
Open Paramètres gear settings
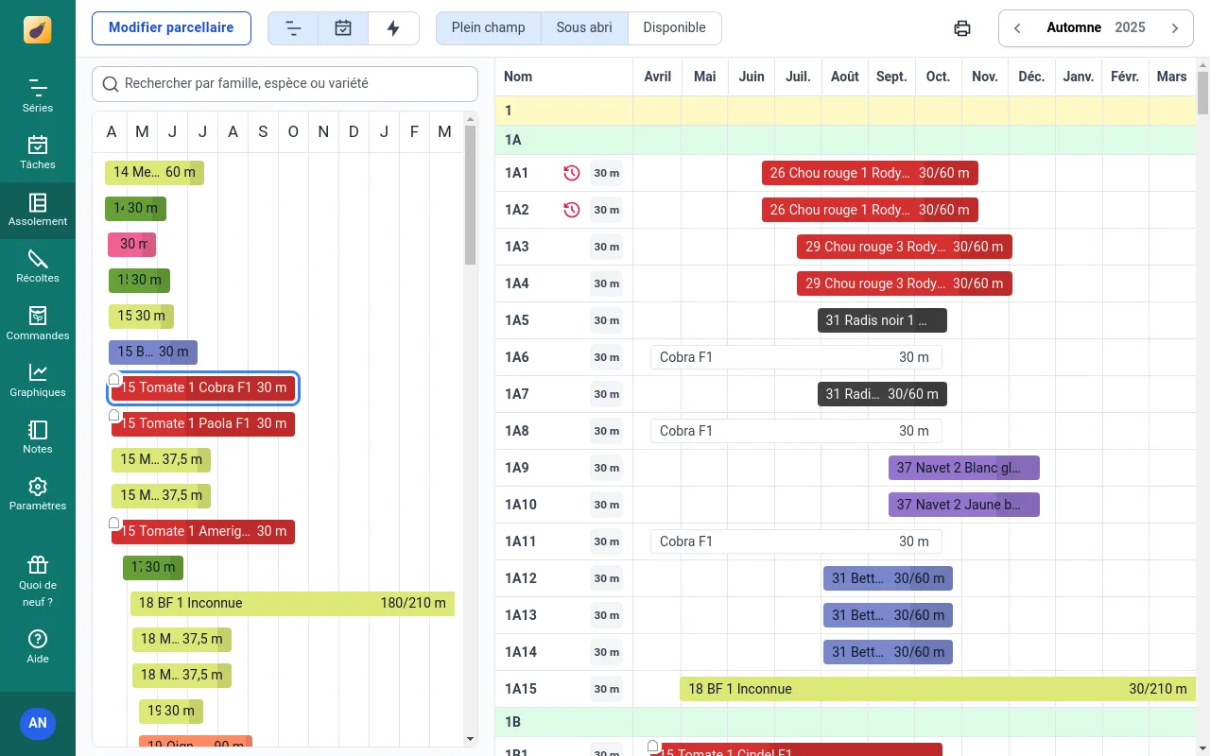tap(38, 493)
